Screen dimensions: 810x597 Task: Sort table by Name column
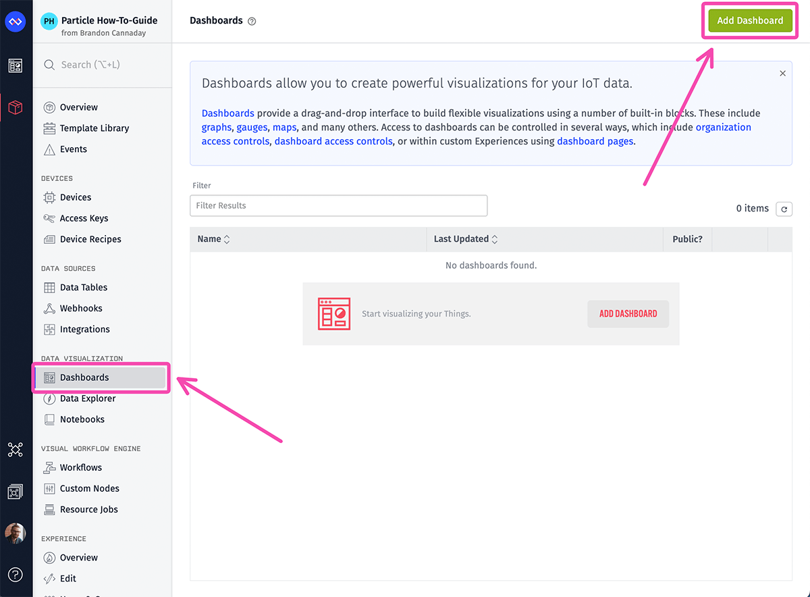point(213,239)
